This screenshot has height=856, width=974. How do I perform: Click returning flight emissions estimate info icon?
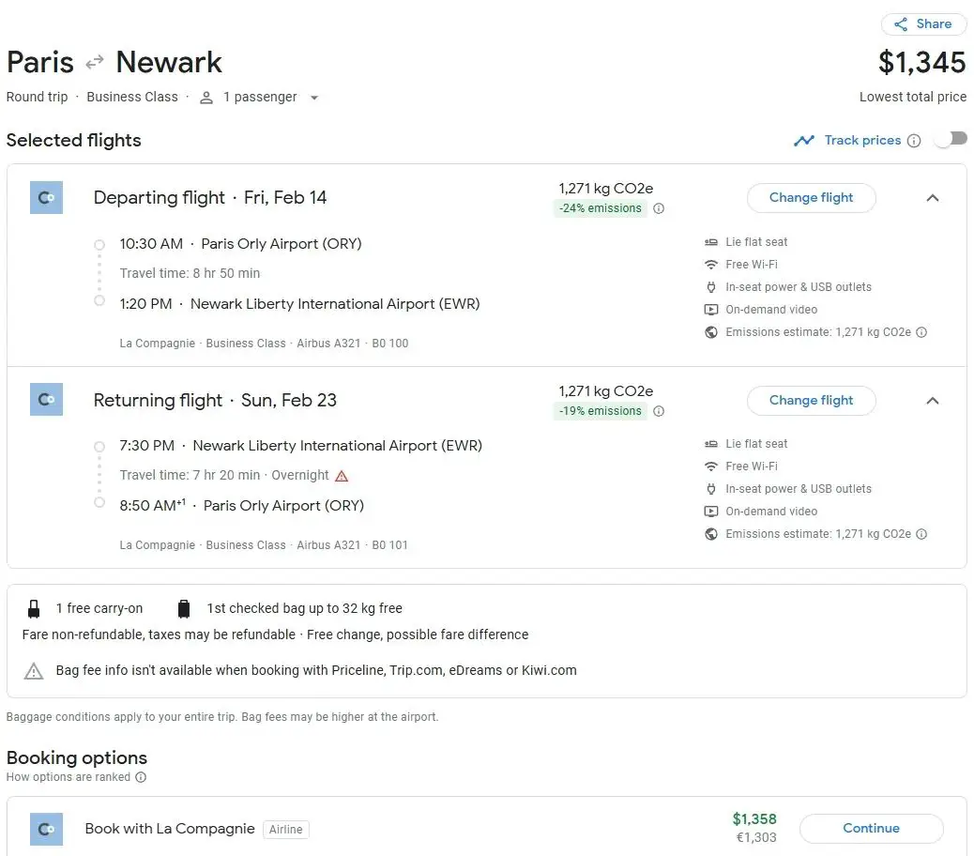point(921,534)
